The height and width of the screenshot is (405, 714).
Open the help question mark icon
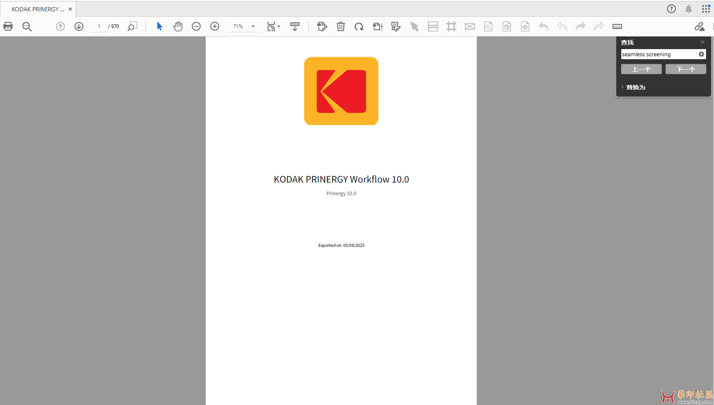click(x=671, y=9)
